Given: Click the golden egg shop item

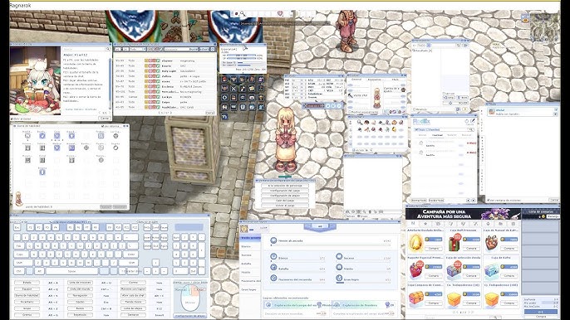Looking at the screenshot, I should [415, 243].
